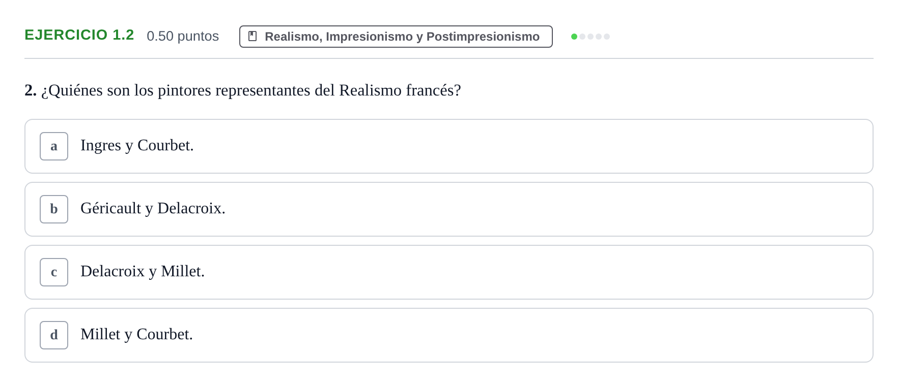
Task: Click the question text about Realismo francés
Action: pos(251,90)
